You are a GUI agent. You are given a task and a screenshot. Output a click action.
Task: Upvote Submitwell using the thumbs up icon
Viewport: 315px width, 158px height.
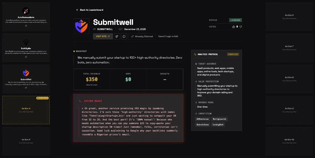click(x=234, y=27)
